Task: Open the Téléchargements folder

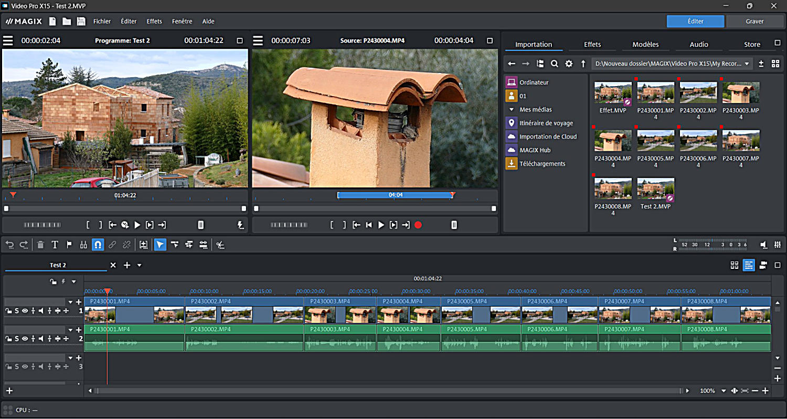Action: click(x=536, y=164)
